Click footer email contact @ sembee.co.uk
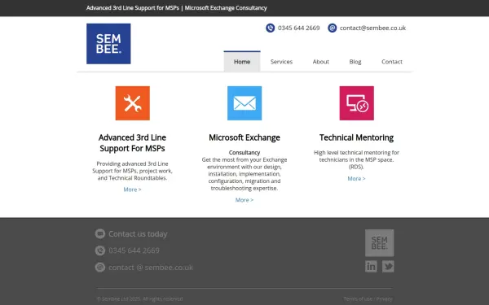Image resolution: width=489 pixels, height=305 pixels. pos(151,268)
